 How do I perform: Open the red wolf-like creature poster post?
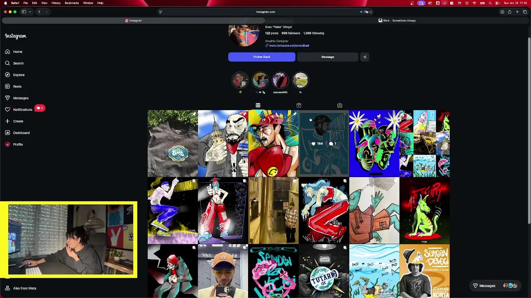(425, 211)
